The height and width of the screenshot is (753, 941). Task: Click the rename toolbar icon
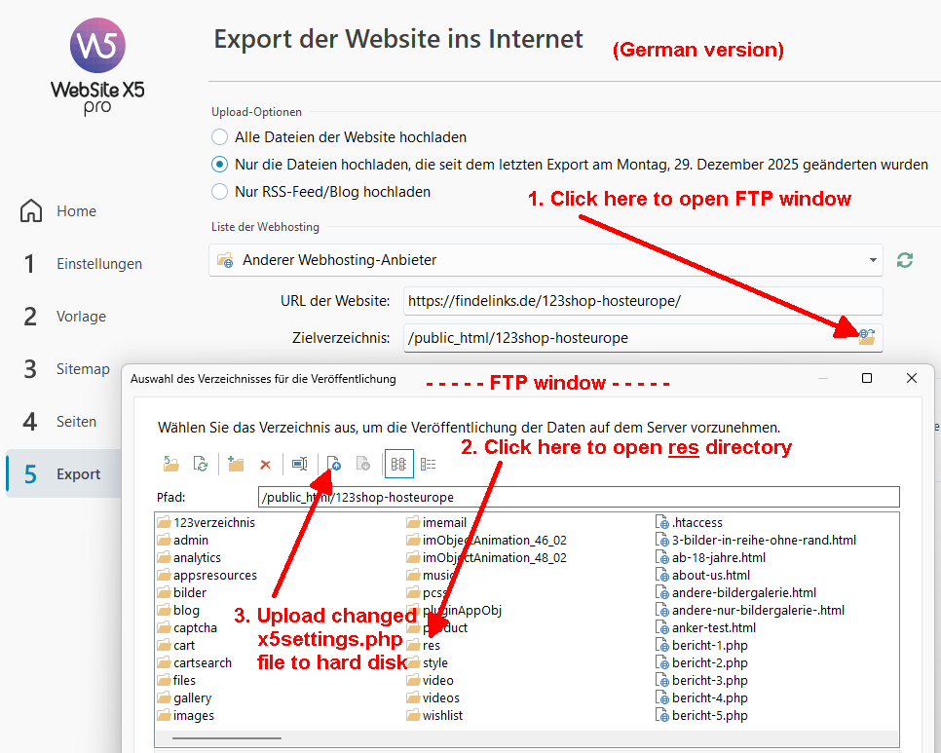tap(300, 465)
